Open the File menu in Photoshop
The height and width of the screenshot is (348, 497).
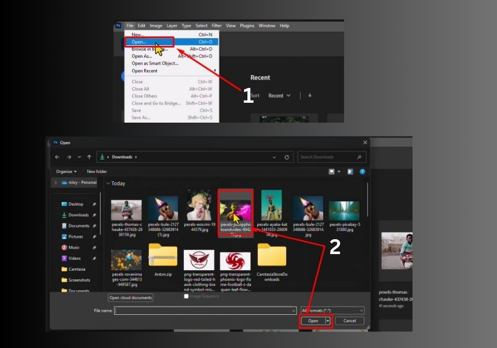coord(130,25)
